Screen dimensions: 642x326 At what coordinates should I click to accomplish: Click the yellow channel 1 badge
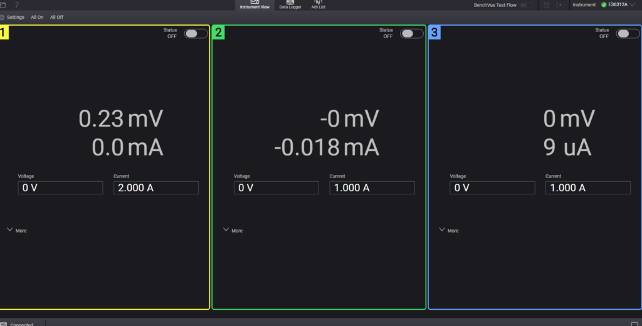pyautogui.click(x=4, y=33)
